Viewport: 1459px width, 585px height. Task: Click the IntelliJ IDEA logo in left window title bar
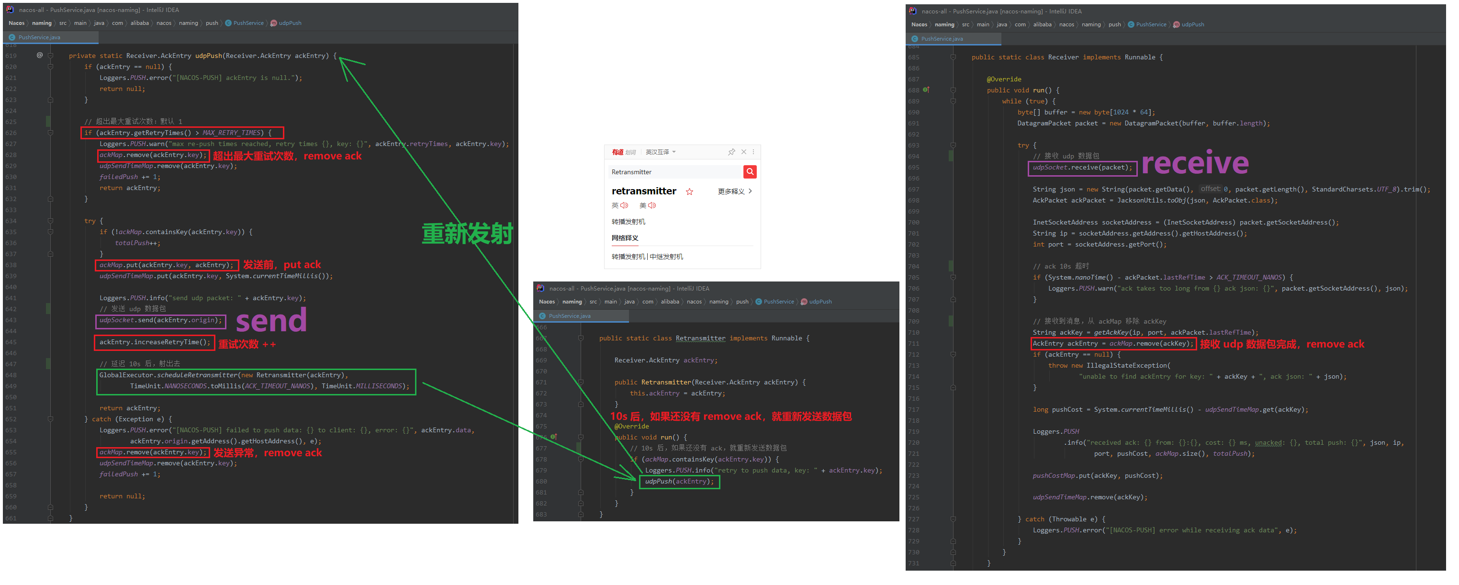10,10
